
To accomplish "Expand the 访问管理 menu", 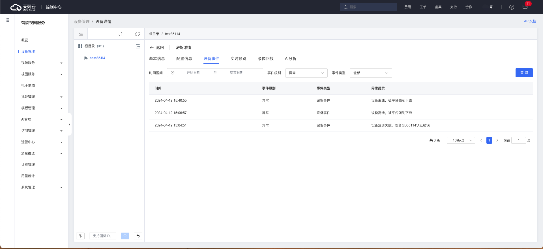I will [x=42, y=131].
